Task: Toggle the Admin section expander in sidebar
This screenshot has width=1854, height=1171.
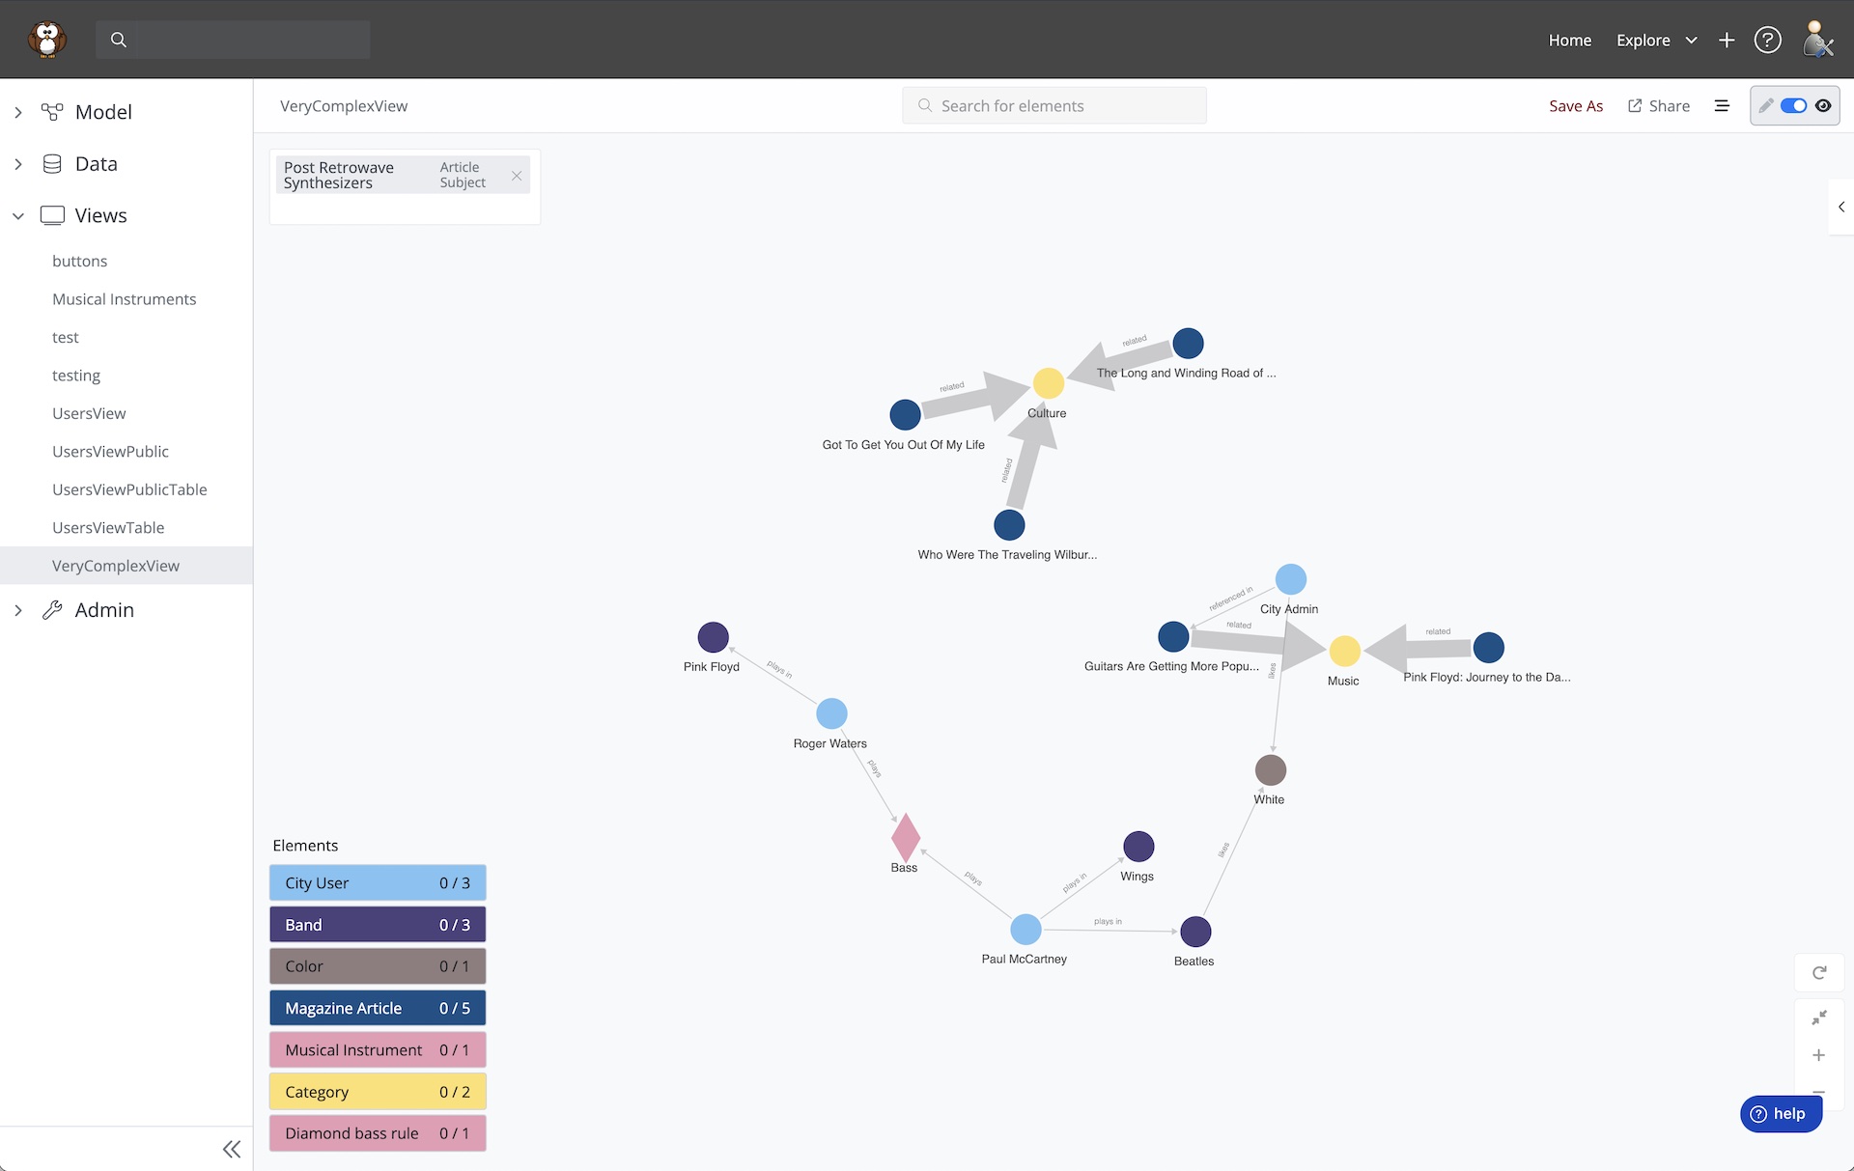Action: pyautogui.click(x=17, y=610)
